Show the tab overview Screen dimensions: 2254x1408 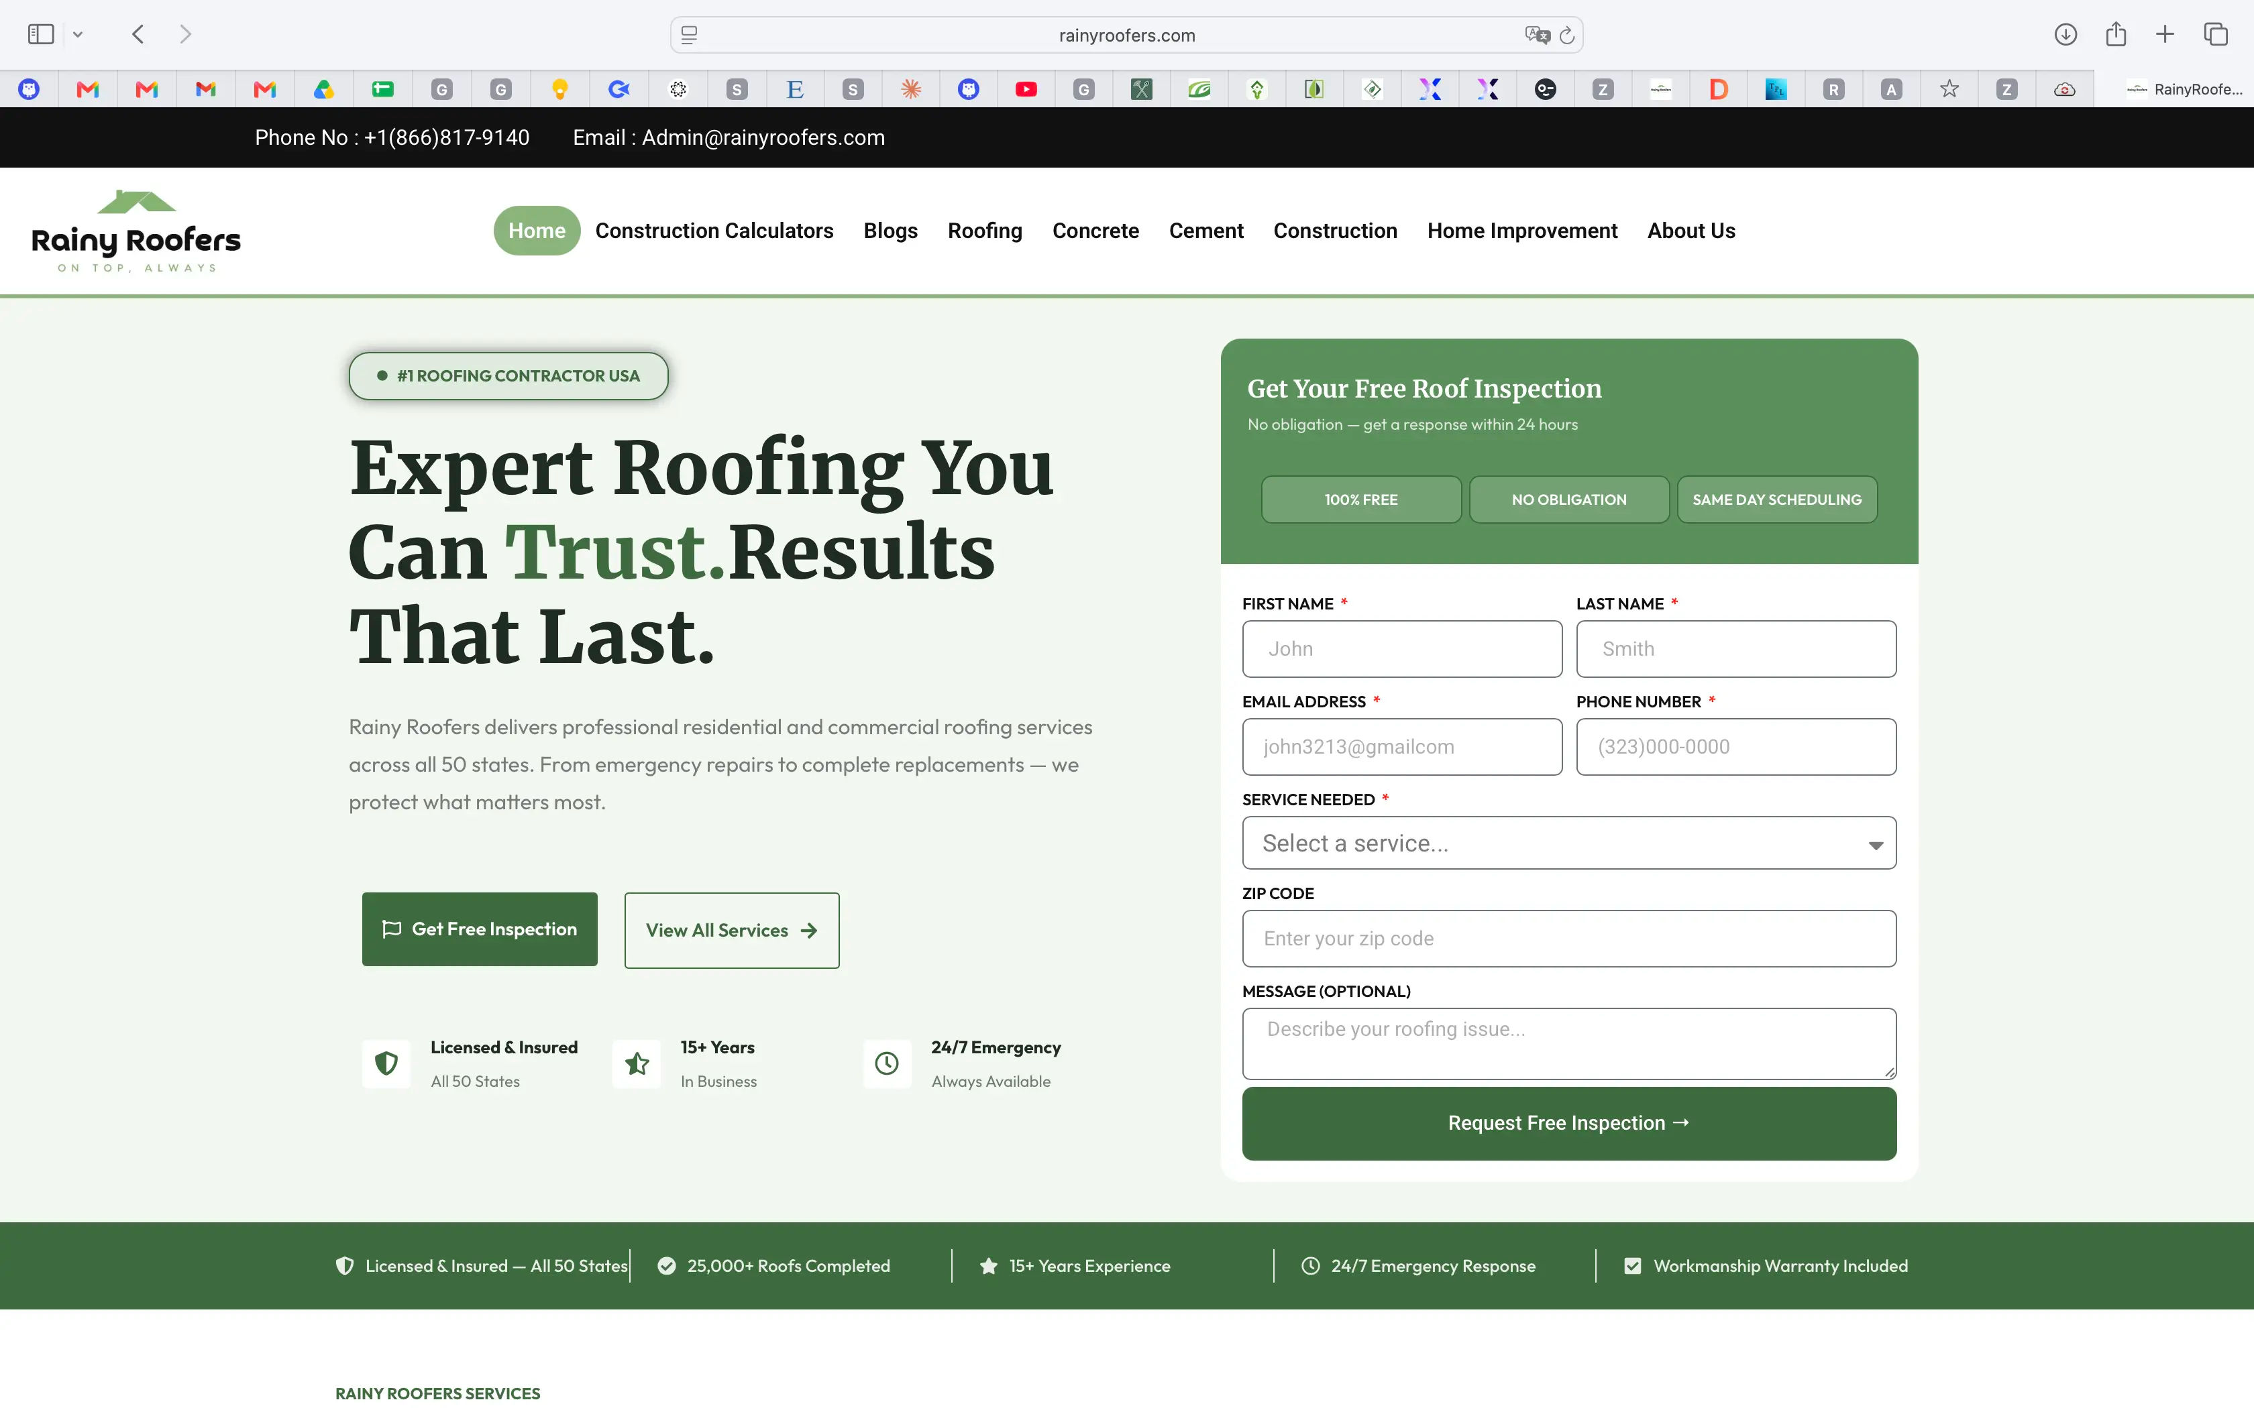coord(2216,34)
